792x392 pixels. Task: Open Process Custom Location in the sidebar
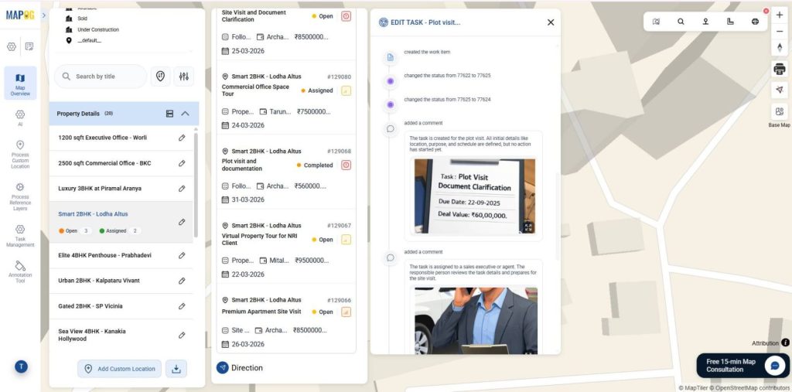coord(20,155)
